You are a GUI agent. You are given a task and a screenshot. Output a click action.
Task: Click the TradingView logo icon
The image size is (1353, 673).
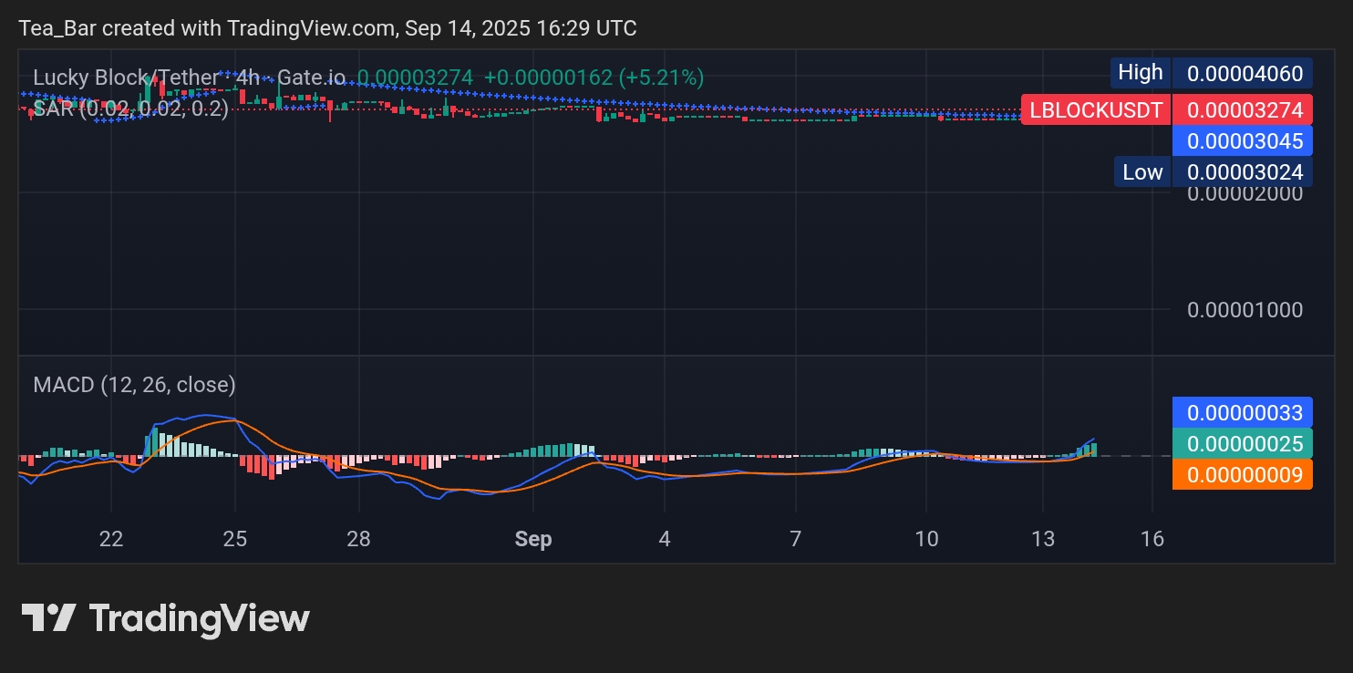tap(47, 618)
